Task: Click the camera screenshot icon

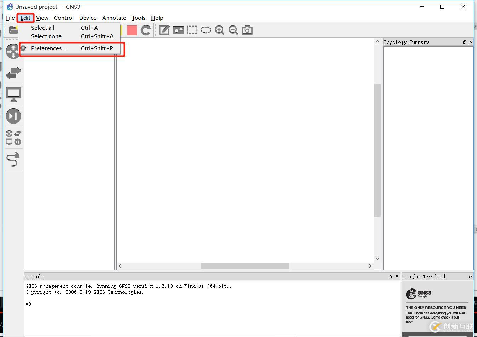Action: click(247, 30)
